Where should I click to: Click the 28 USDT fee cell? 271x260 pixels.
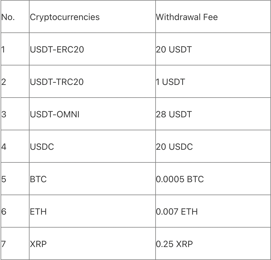tap(174, 114)
